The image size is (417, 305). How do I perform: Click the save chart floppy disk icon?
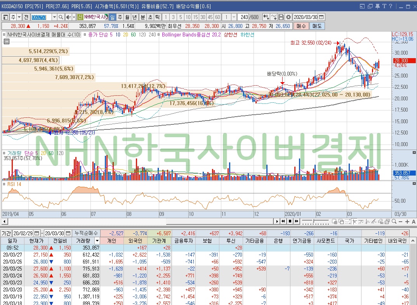tap(281, 17)
